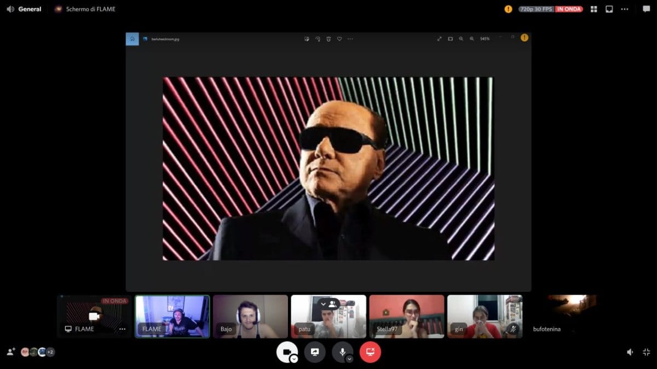Click the General voice channel speaker icon
This screenshot has width=657, height=369.
(10, 9)
